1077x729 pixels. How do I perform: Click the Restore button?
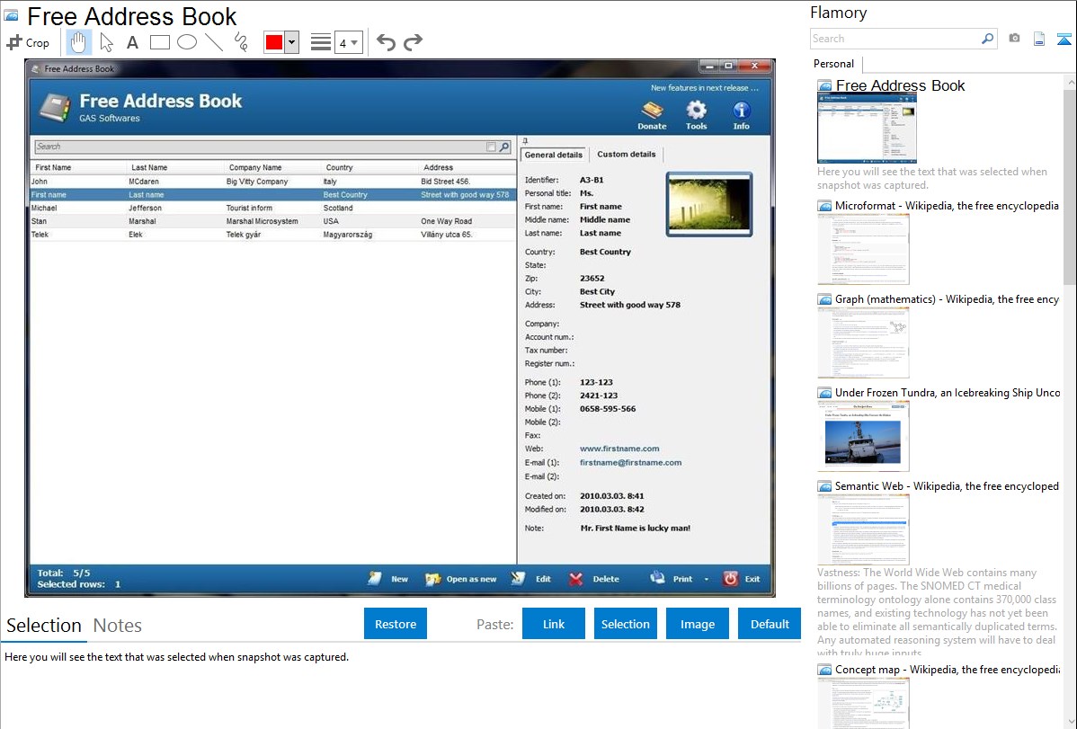tap(396, 624)
